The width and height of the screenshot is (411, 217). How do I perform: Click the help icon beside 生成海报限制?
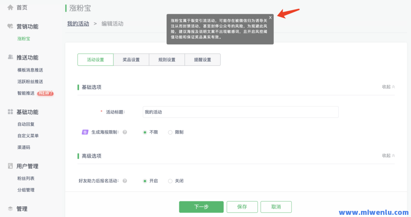125,132
